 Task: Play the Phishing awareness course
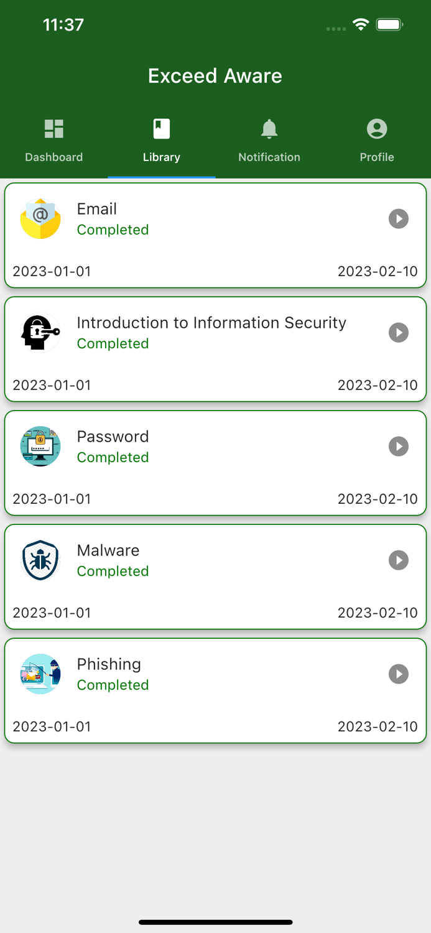[x=399, y=674]
